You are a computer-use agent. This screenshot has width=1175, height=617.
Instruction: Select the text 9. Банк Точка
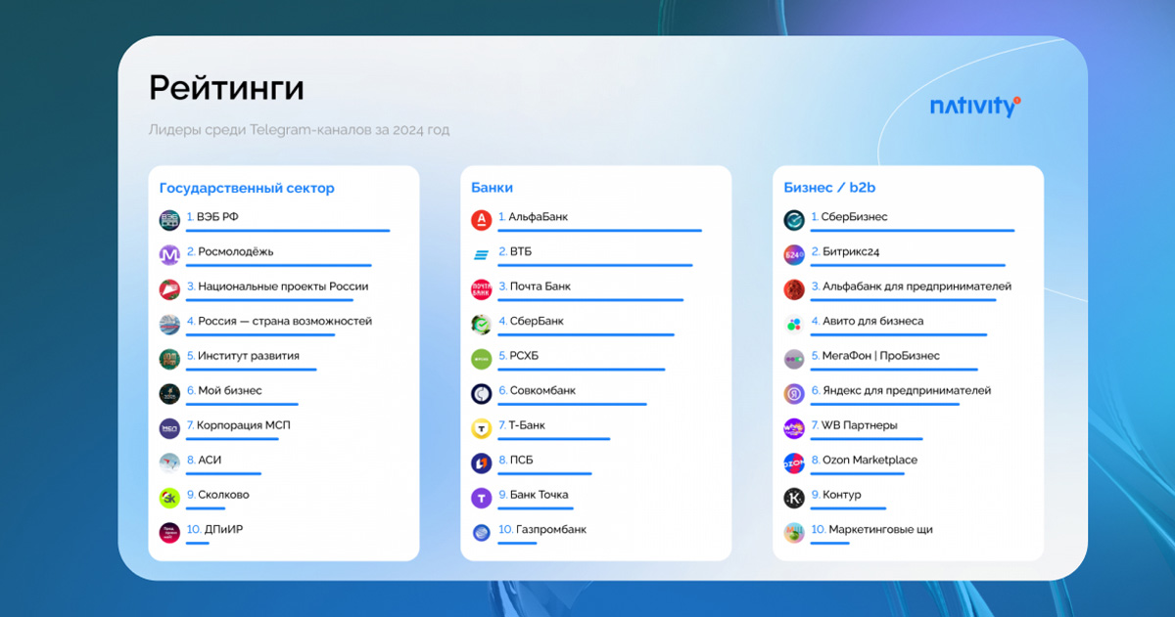click(x=534, y=495)
